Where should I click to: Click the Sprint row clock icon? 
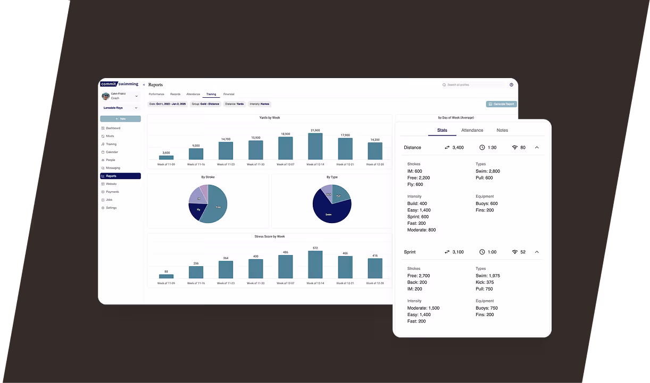(x=482, y=252)
